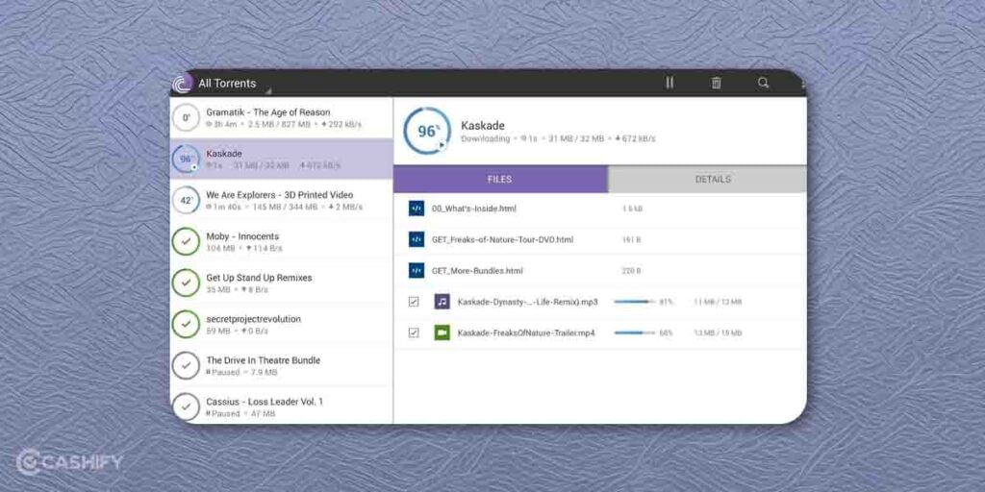Open the Kaskade-Dynasty mp3 file name

(x=528, y=302)
